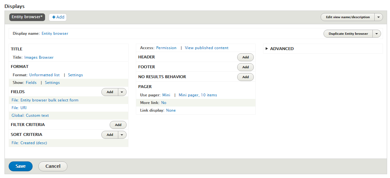This screenshot has height=178, width=390.
Task: Click Add button for Filter Criteria
Action: (118, 125)
